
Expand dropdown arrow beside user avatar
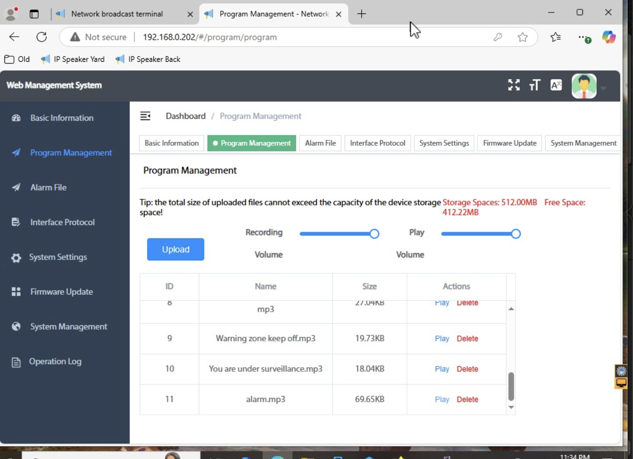point(603,88)
